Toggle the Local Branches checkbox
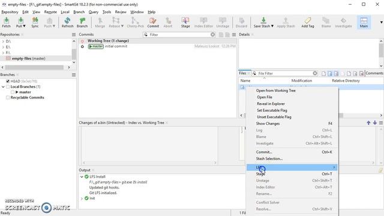The width and height of the screenshot is (384, 216). (x=8, y=86)
